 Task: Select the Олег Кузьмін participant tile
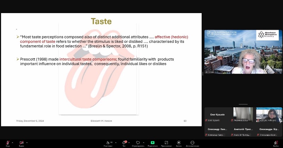pyautogui.click(x=217, y=115)
